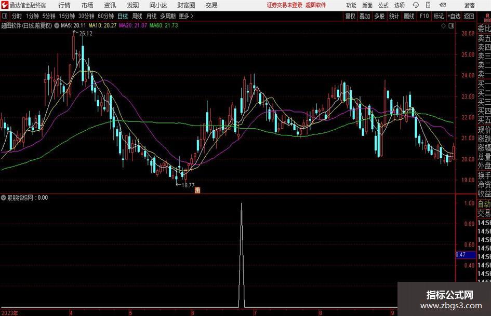Open the 发现 menu
Viewport: 491px width, 316px height.
pyautogui.click(x=133, y=5)
